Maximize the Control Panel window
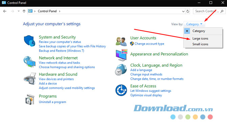The height and width of the screenshot is (135, 227). (x=211, y=3)
